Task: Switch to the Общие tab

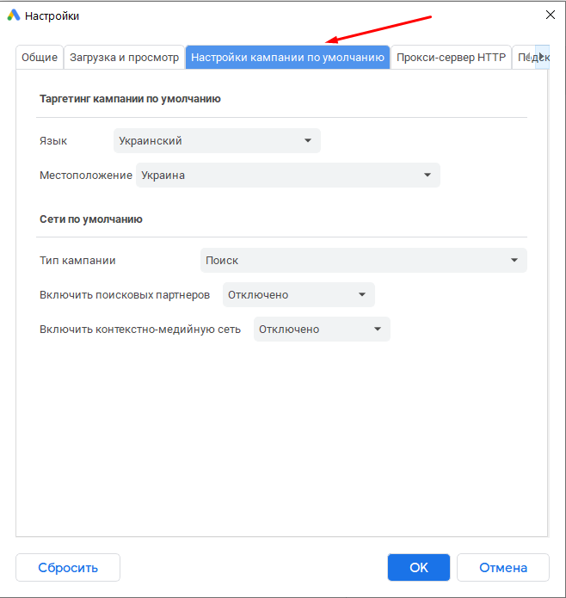Action: click(x=40, y=58)
